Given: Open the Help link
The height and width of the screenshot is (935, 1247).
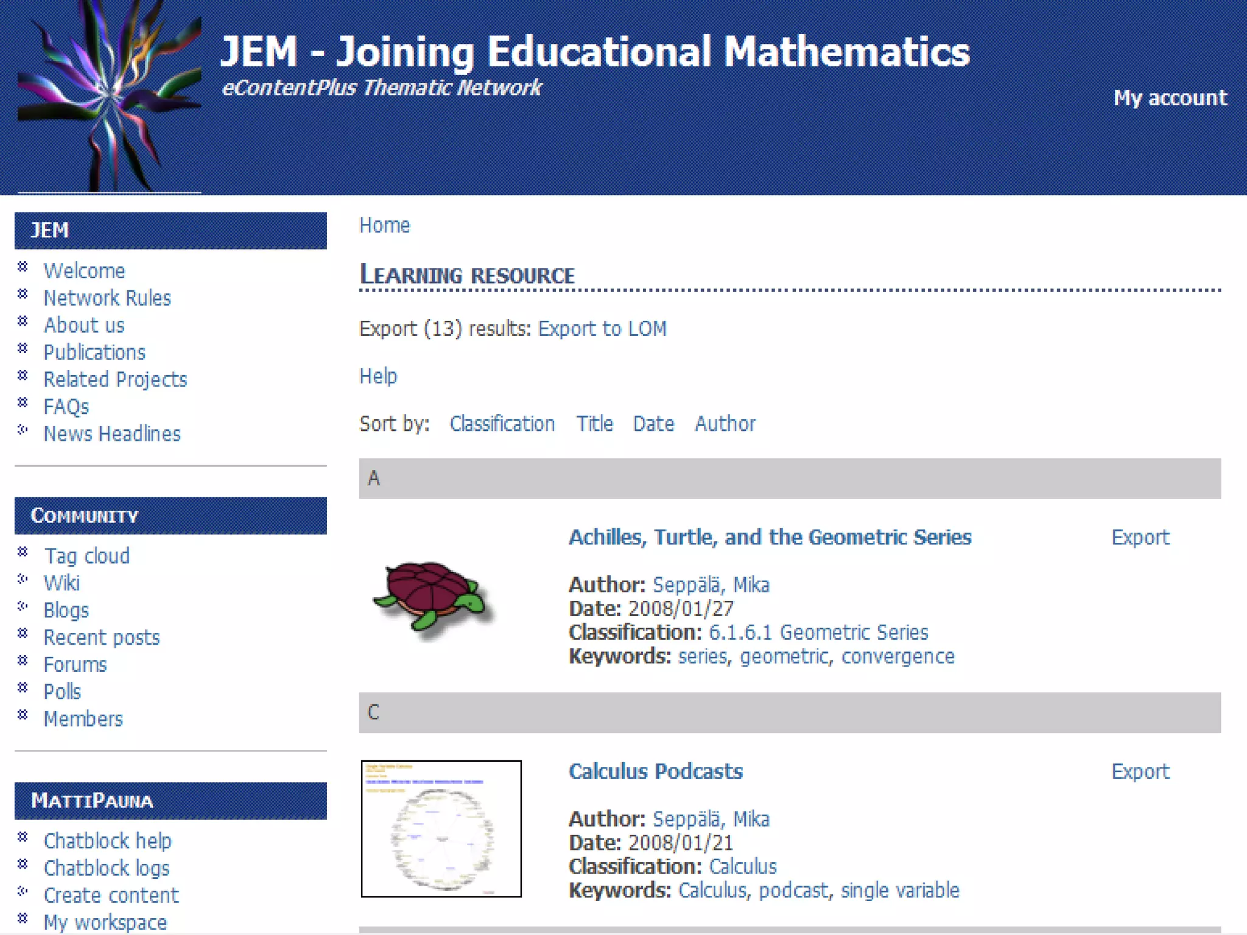Looking at the screenshot, I should 378,376.
